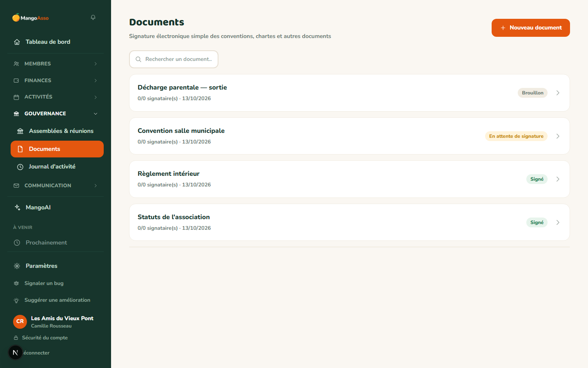Expand the Membres section chevron
588x368 pixels.
(96, 64)
